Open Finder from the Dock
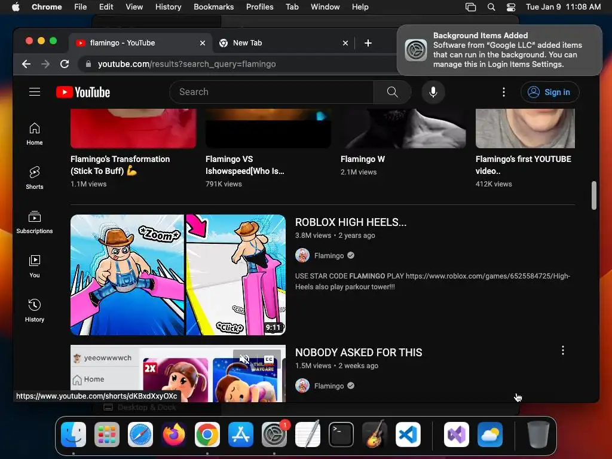This screenshot has height=459, width=612. tap(74, 434)
